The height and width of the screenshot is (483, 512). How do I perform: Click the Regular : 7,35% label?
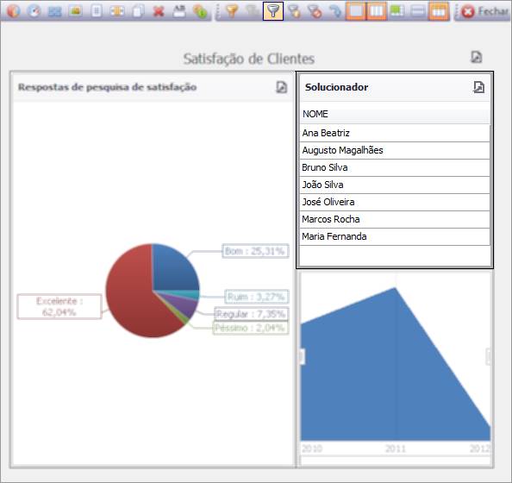252,314
